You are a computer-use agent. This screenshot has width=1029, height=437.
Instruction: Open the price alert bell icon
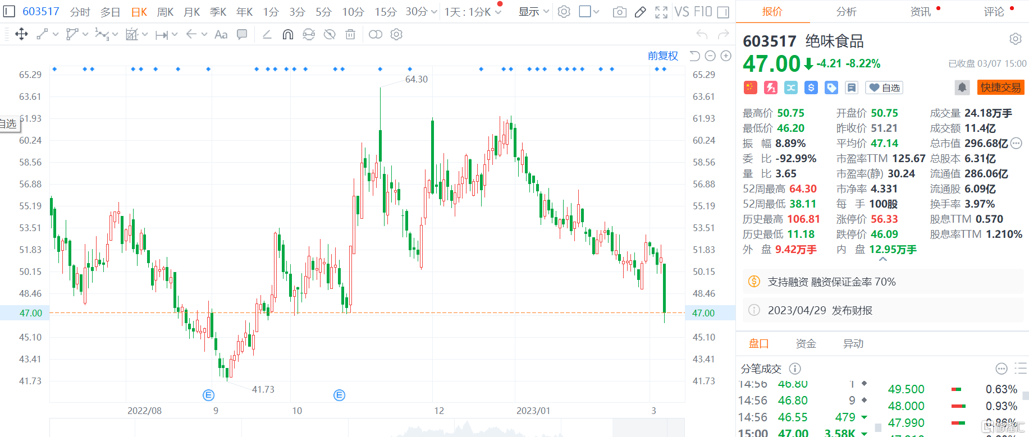click(x=962, y=88)
